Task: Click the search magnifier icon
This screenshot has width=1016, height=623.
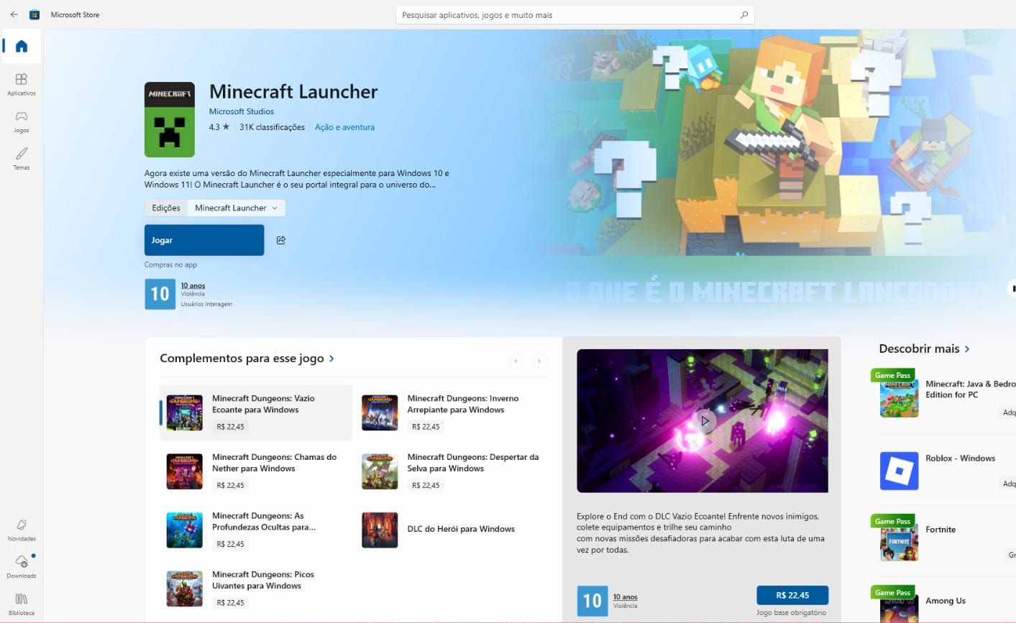Action: coord(744,15)
